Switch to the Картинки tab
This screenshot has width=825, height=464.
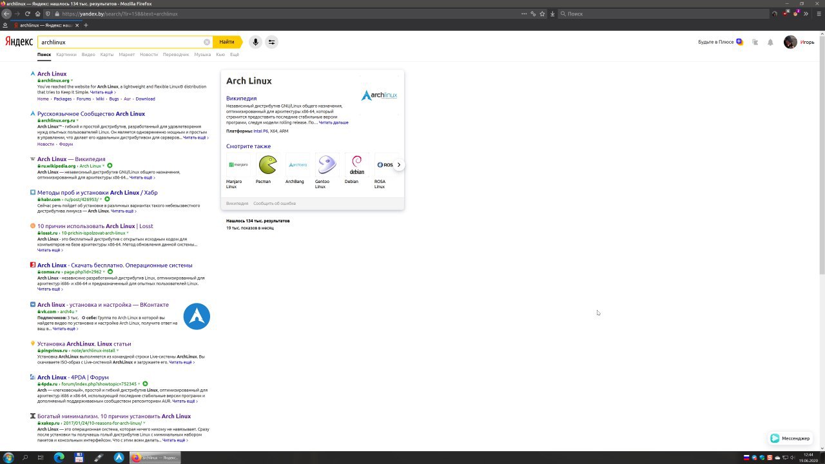click(66, 55)
